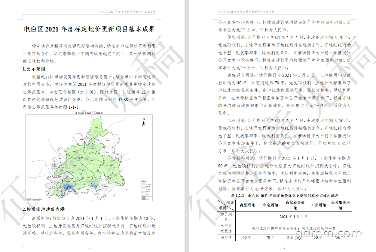Click the 估价期日 row label cell
Image resolution: width=376 pixels, height=252 pixels.
[x=226, y=217]
